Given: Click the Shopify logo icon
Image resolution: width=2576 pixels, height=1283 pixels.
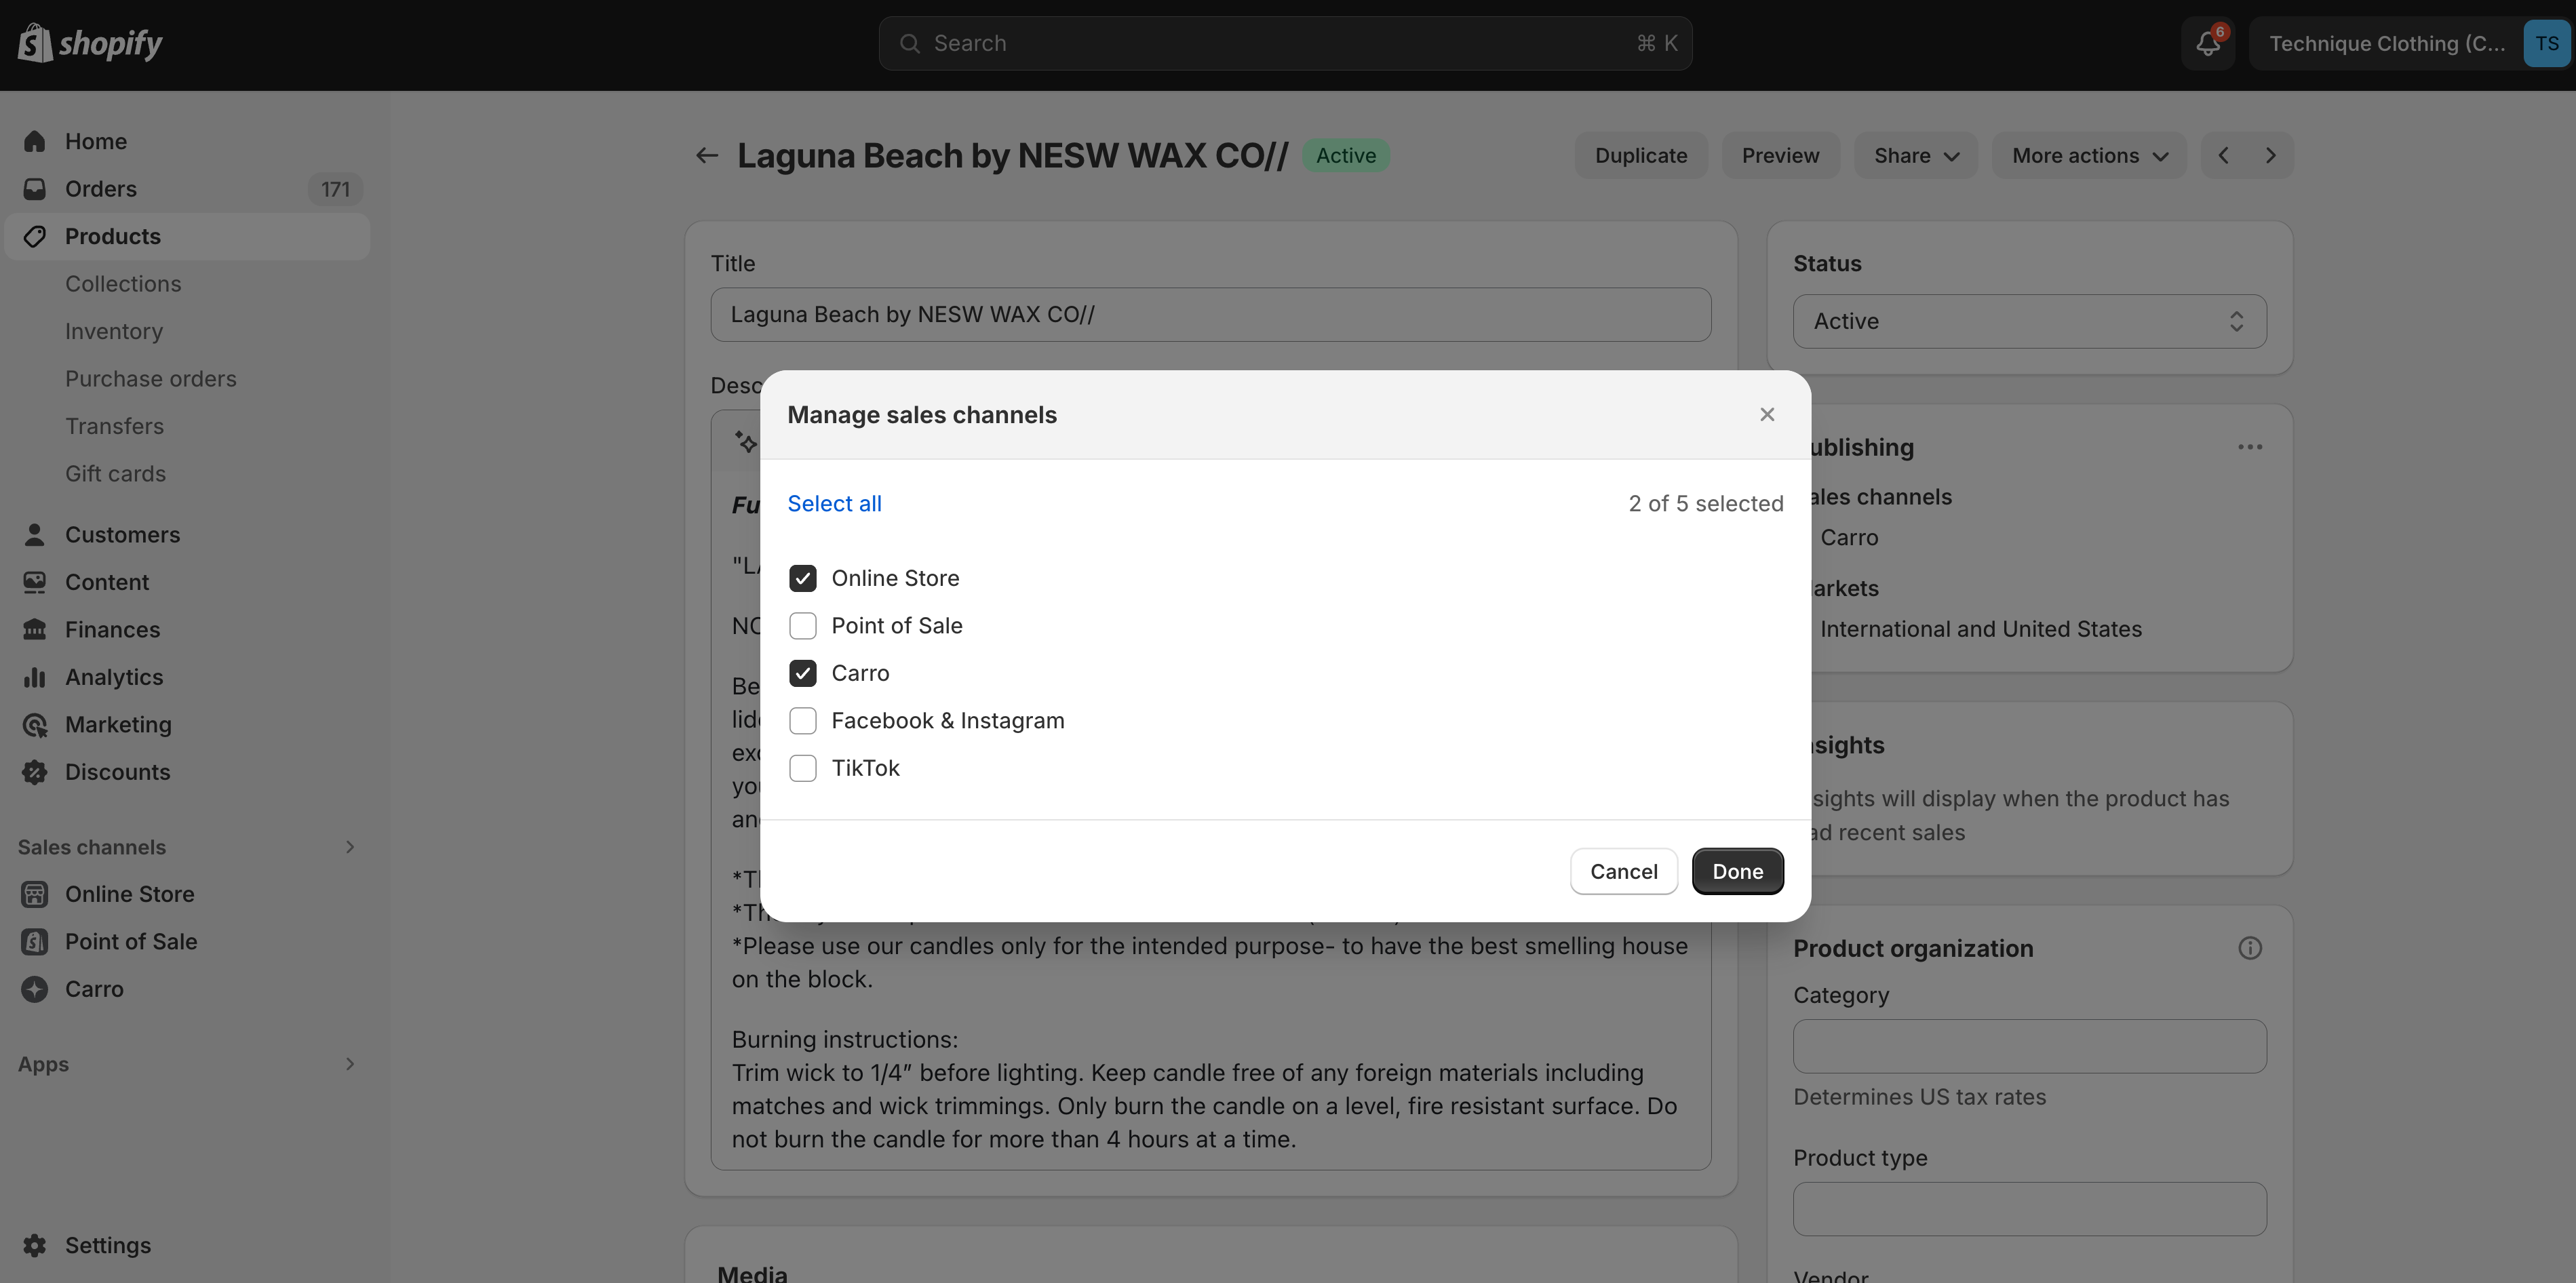Looking at the screenshot, I should pyautogui.click(x=36, y=43).
